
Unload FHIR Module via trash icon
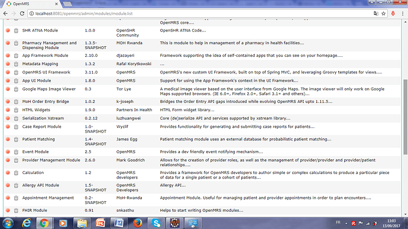[16, 211]
